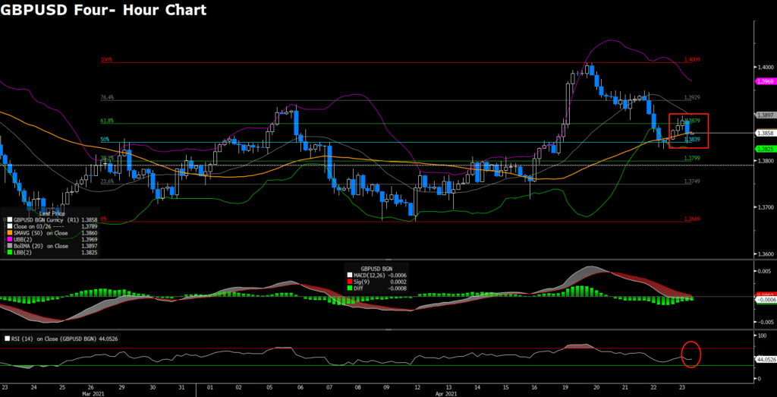The height and width of the screenshot is (397, 777).
Task: Click the GBPUSD BGN title in MACD legend
Action: point(376,269)
